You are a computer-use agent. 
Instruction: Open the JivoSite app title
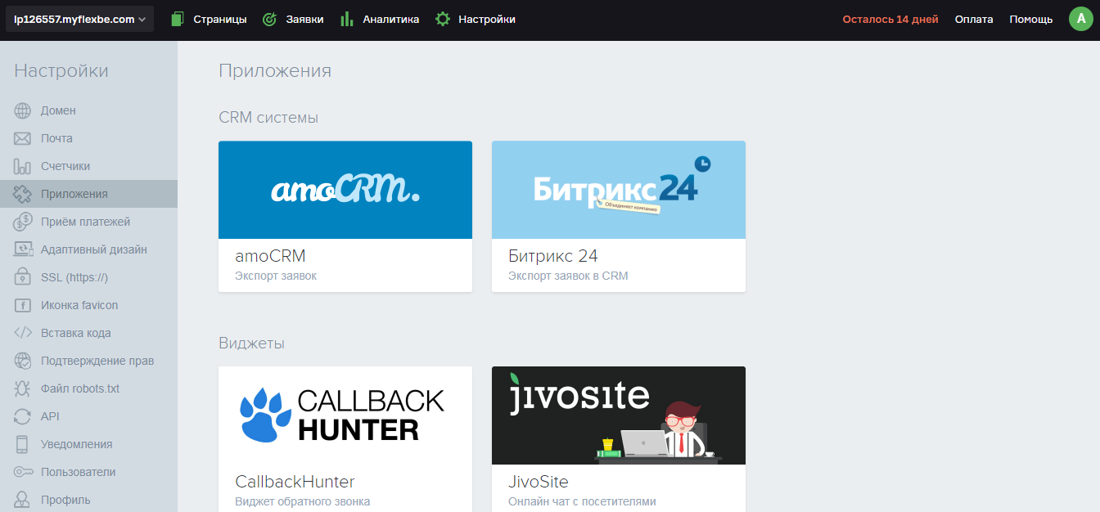pyautogui.click(x=539, y=482)
